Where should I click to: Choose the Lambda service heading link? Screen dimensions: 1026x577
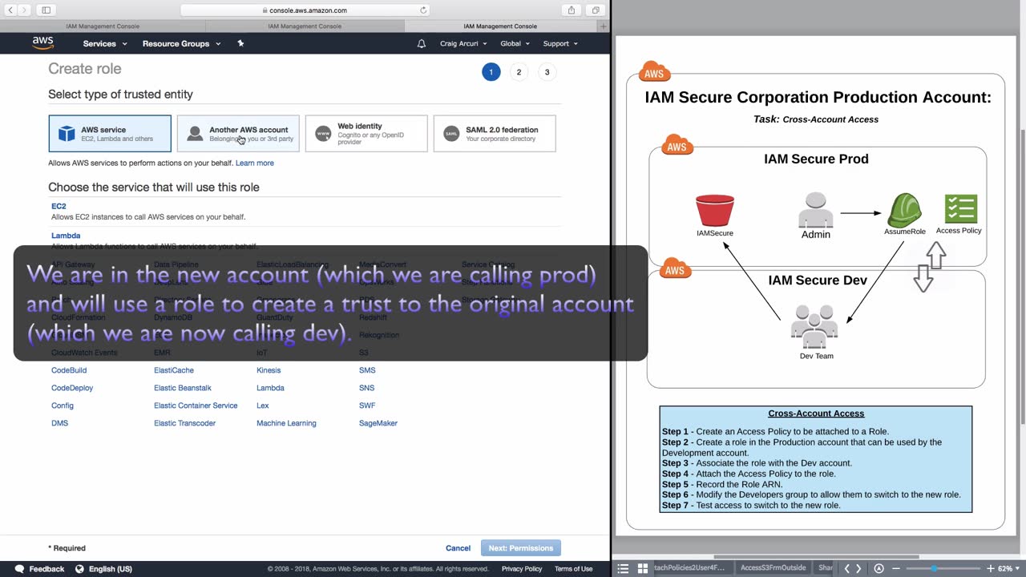66,236
